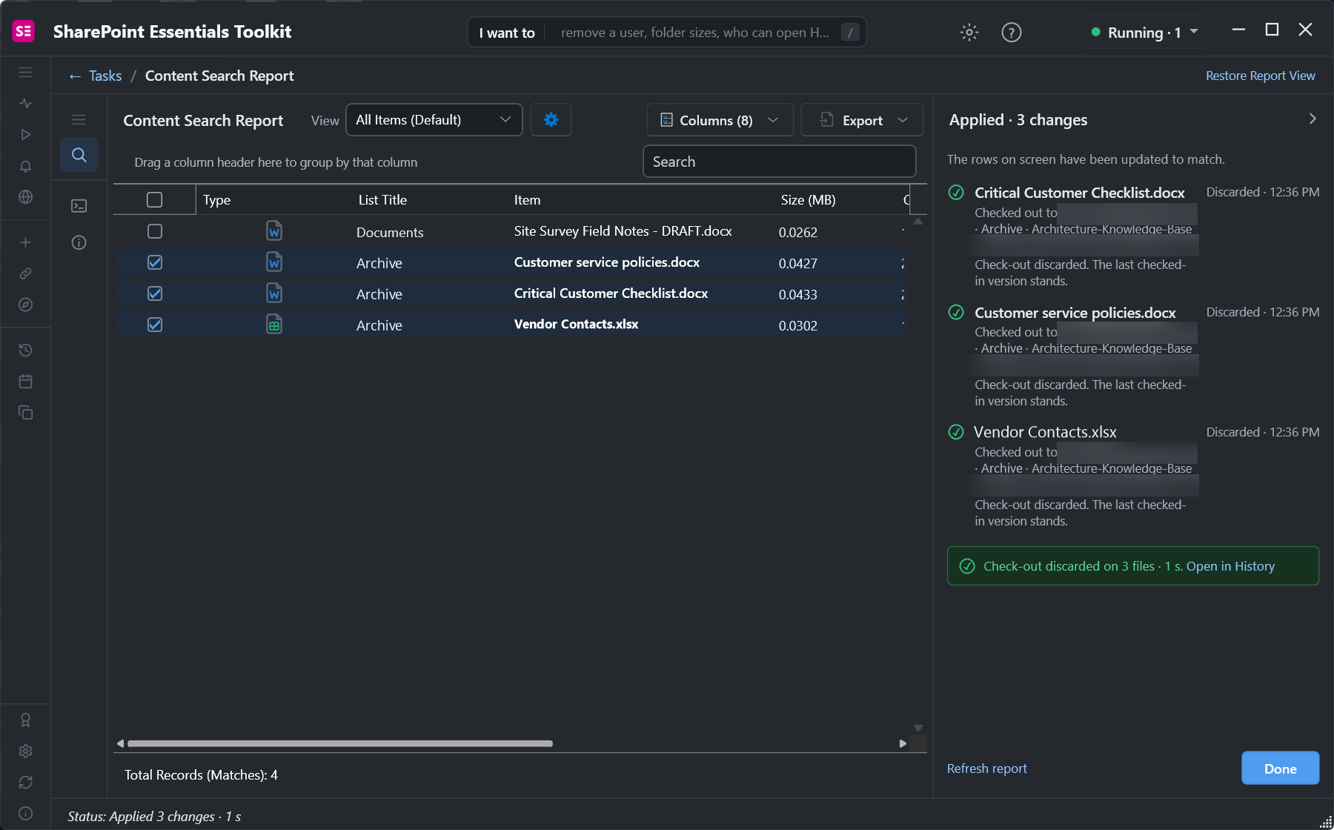
Task: Click the right arrow of the horizontal scrollbar
Action: (x=903, y=743)
